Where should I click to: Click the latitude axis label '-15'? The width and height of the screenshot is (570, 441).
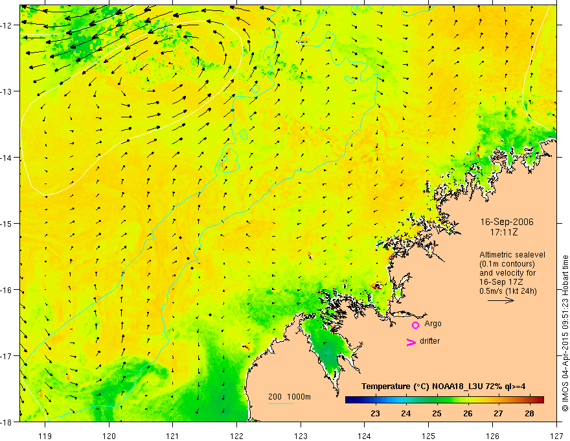(x=7, y=223)
